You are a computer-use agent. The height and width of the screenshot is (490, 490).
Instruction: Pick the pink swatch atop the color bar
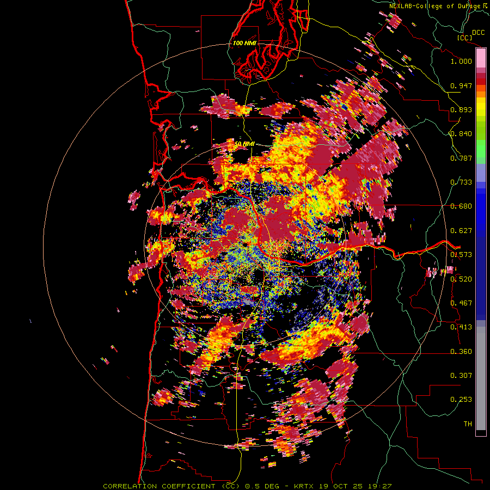[481, 58]
